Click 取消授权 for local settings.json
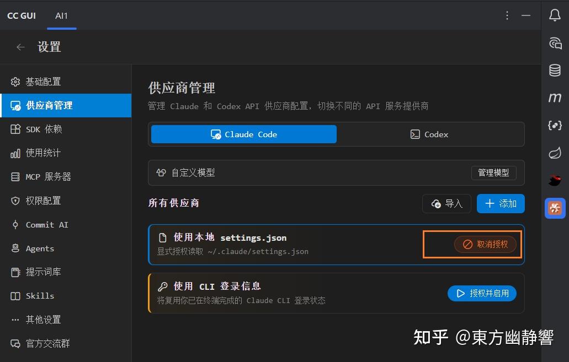 [486, 244]
